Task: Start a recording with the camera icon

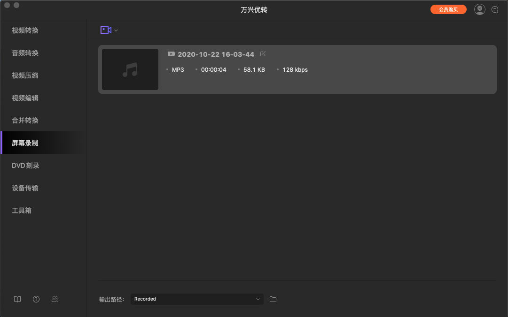Action: click(106, 30)
